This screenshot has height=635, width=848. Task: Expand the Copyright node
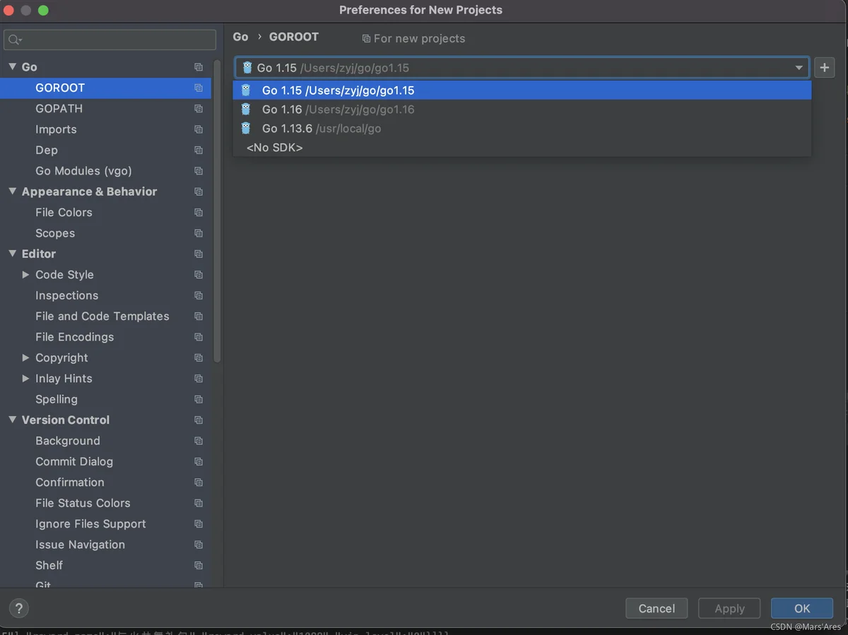25,357
